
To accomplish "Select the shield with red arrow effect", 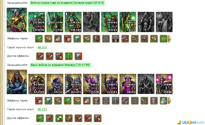I will 78,56.
